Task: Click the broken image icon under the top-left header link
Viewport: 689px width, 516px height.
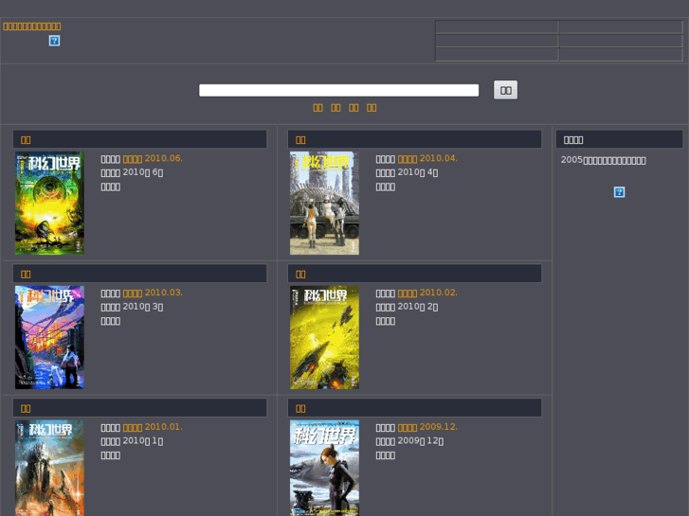Action: 54,41
